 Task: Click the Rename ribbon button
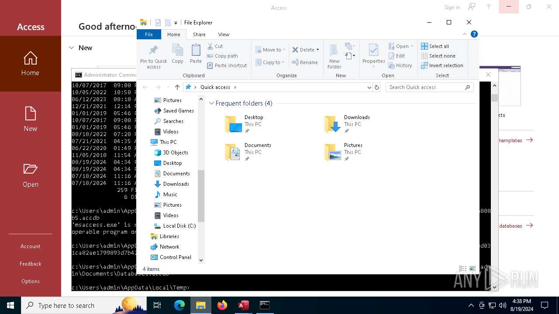click(x=305, y=62)
